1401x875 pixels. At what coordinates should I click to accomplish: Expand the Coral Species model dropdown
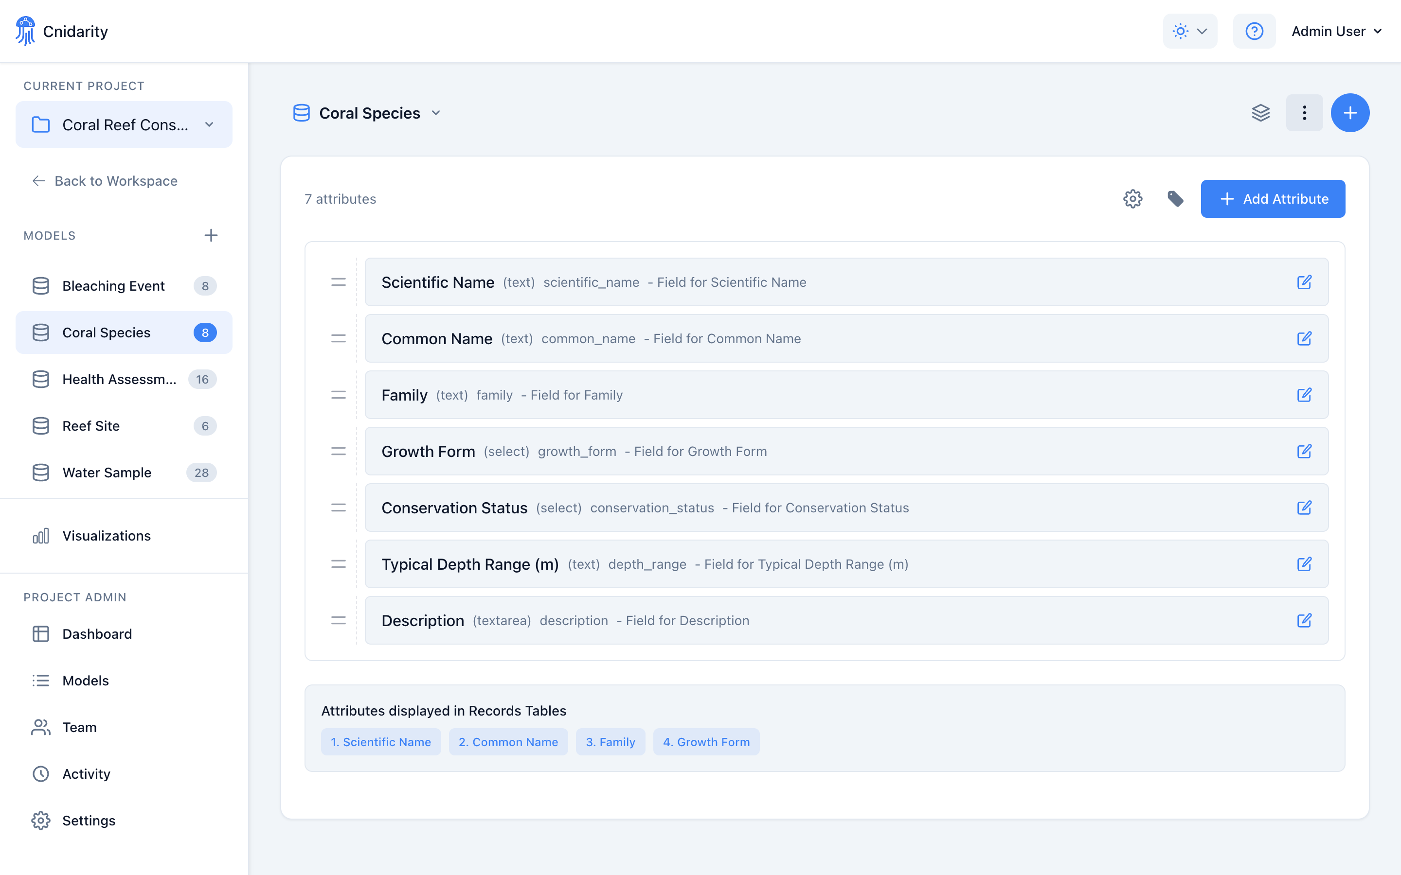tap(436, 113)
